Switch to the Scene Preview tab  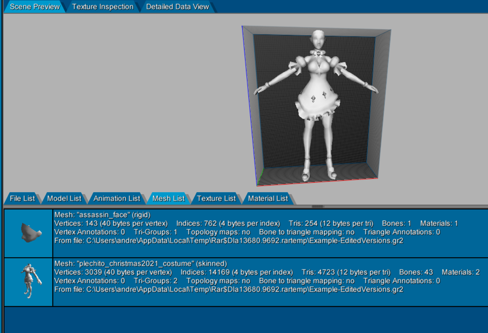tap(35, 7)
